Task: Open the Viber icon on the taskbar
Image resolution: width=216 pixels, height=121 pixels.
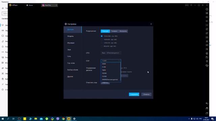Action: click(58, 119)
